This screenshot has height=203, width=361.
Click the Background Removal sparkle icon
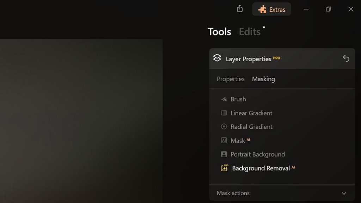224,168
